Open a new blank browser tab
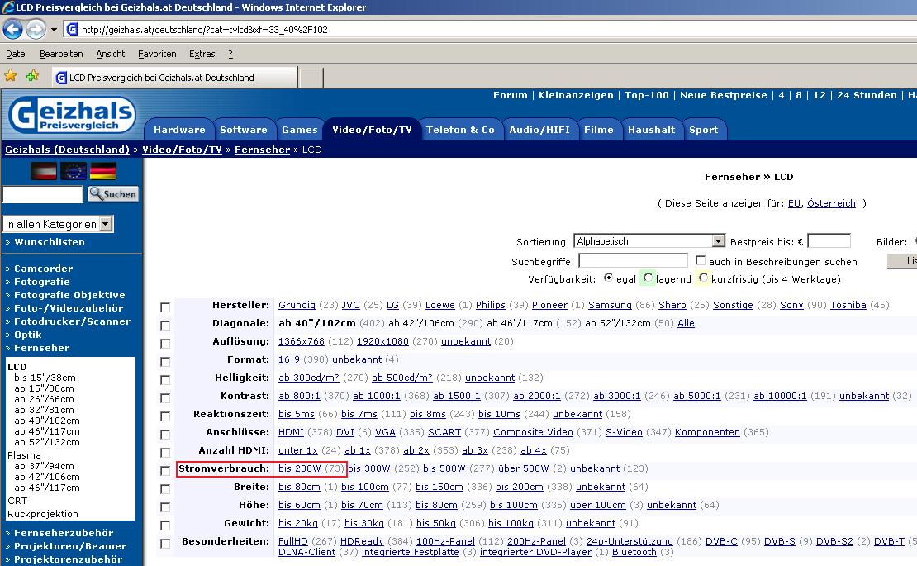The image size is (917, 566). [x=311, y=78]
